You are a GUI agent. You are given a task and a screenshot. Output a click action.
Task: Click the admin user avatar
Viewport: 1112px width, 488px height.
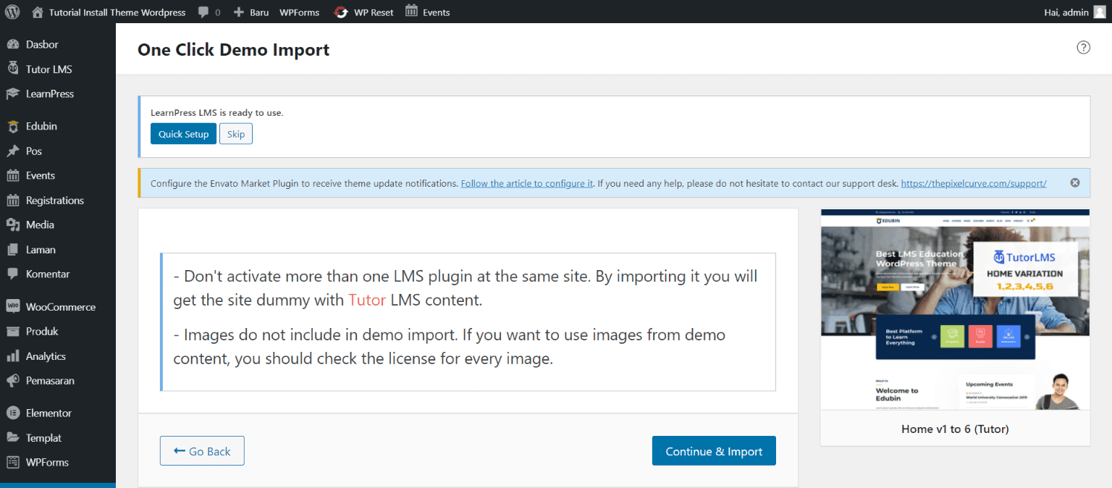(x=1099, y=12)
